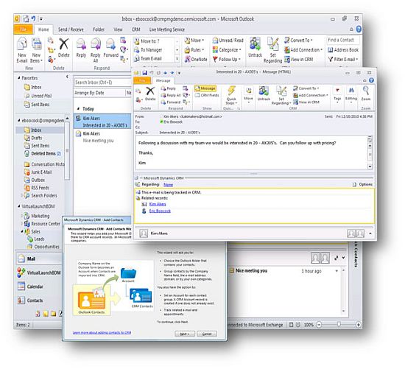
Task: Select Kim Akers Nice meeting you email
Action: (x=102, y=137)
